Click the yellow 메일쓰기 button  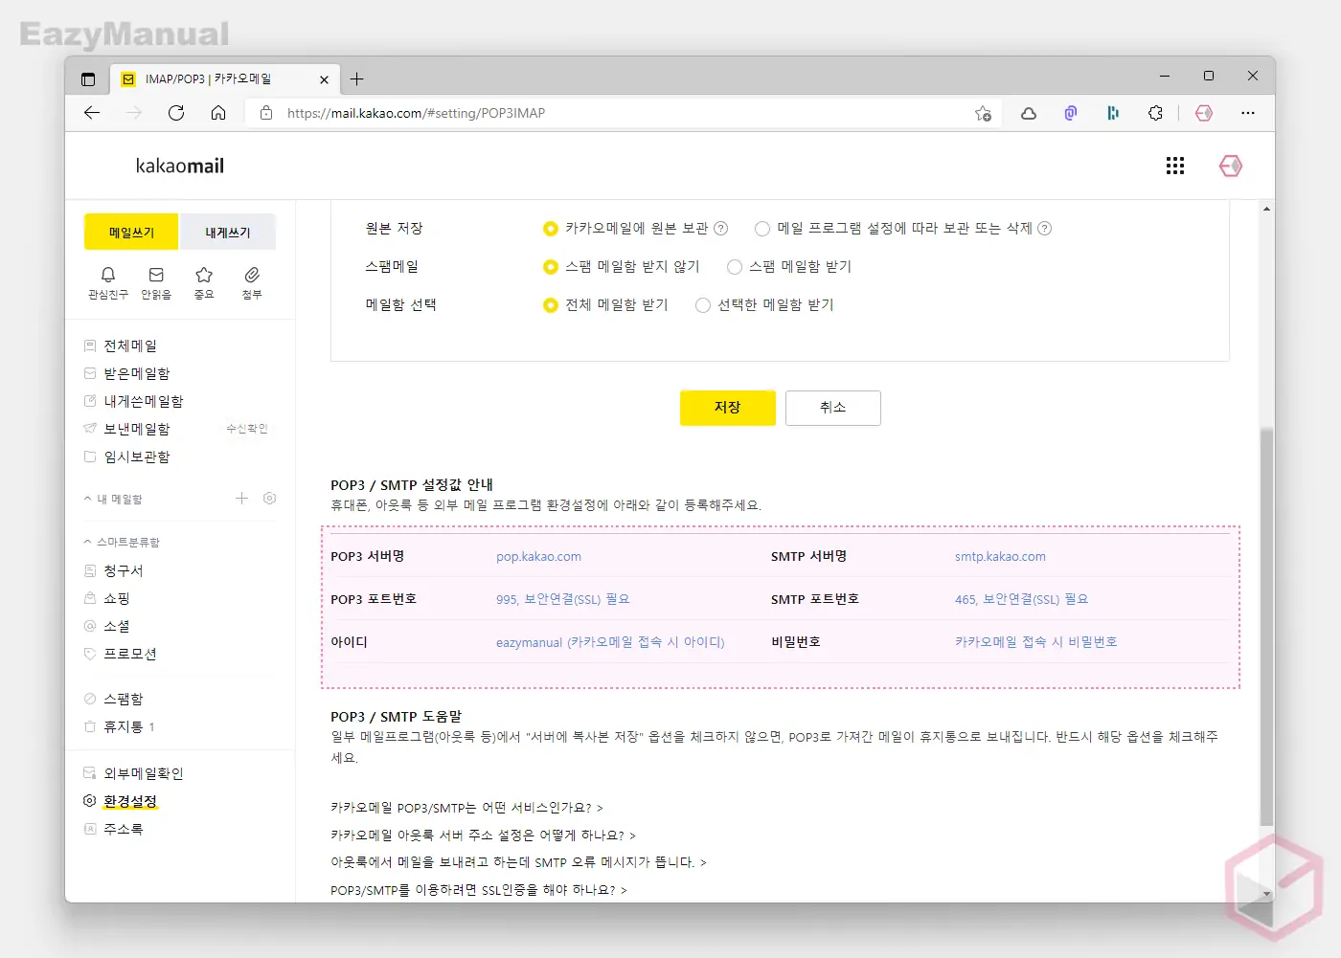pos(131,232)
